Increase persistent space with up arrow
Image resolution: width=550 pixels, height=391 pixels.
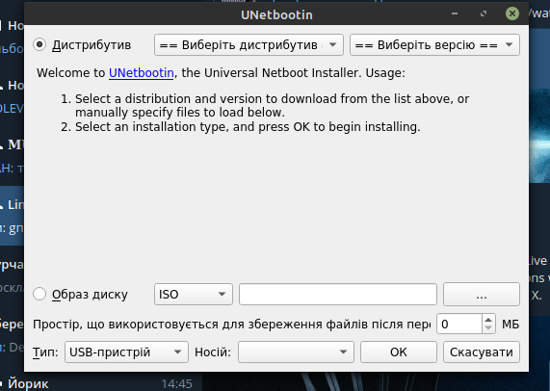pos(488,320)
